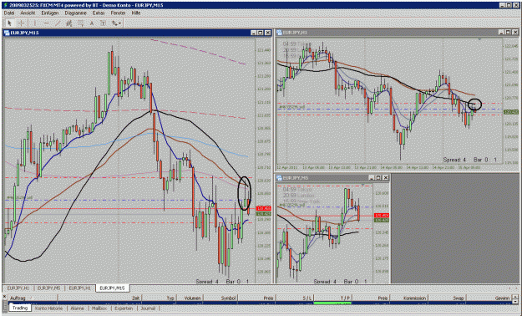Image resolution: width=522 pixels, height=316 pixels.
Task: Click the EURJPY,M5 window title icon
Action: point(279,178)
